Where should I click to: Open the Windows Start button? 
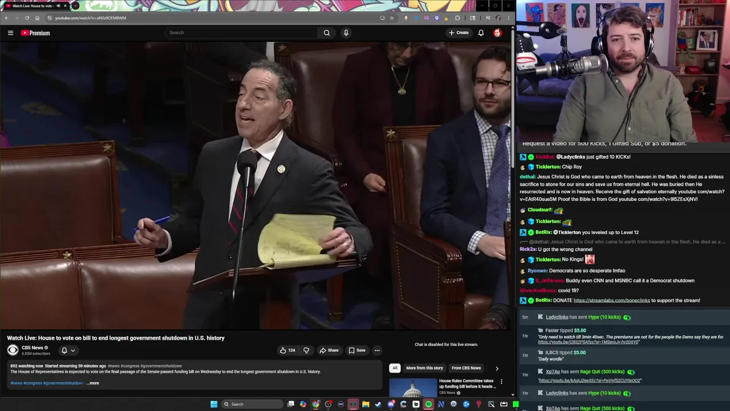pos(214,404)
